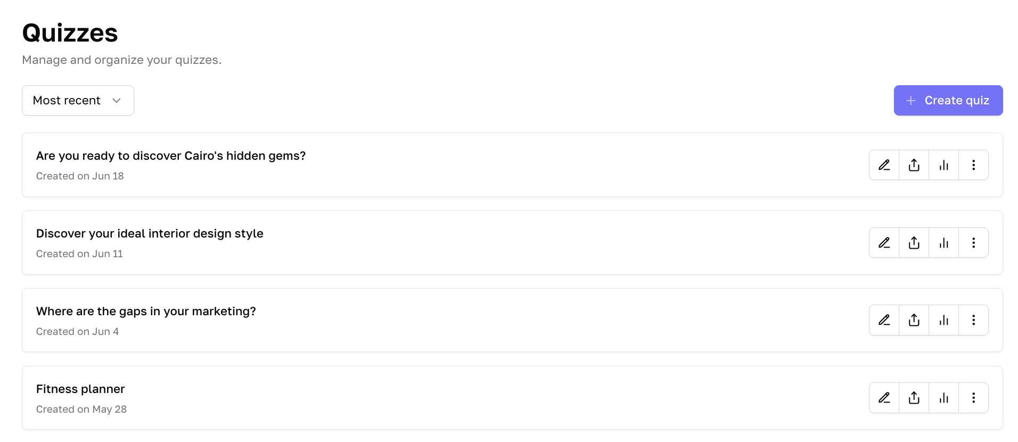The image size is (1018, 442).
Task: Edit the Cairo's hidden gems quiz
Action: [884, 165]
